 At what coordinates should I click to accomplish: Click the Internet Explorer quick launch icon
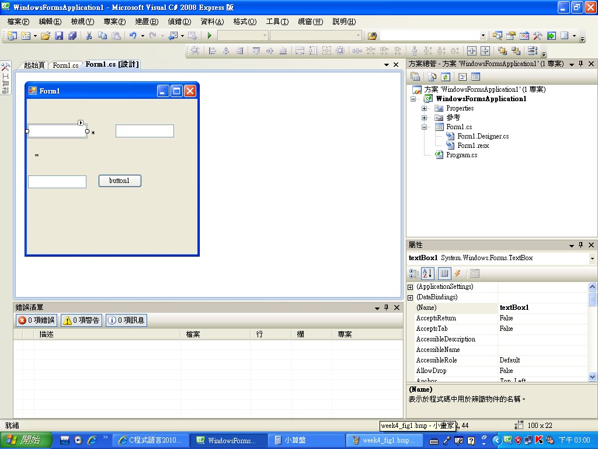point(92,440)
